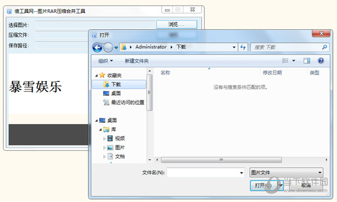
Task: Sort by the 类型 column header
Action: [315, 73]
